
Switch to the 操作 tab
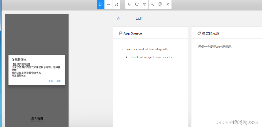(140, 18)
